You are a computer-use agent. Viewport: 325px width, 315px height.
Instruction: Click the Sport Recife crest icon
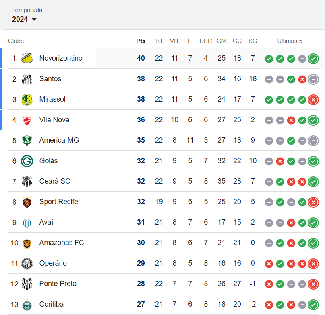point(27,202)
